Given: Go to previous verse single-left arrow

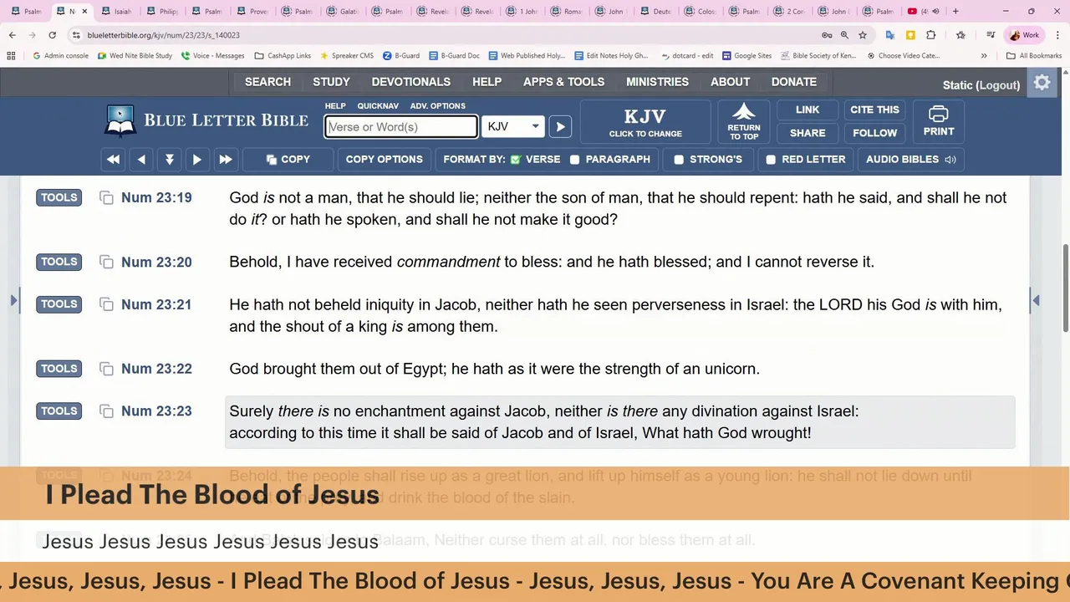Looking at the screenshot, I should [x=141, y=160].
